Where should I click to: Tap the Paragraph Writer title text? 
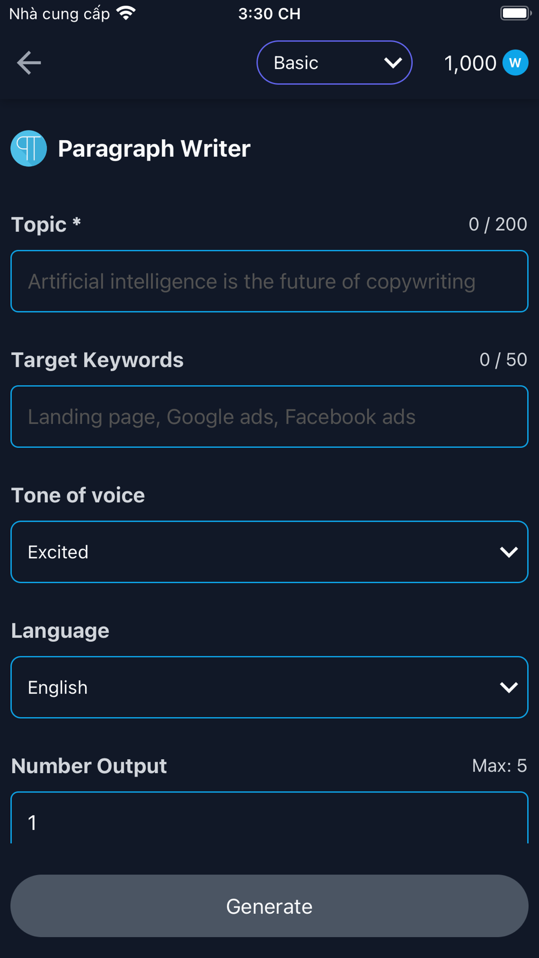point(154,149)
